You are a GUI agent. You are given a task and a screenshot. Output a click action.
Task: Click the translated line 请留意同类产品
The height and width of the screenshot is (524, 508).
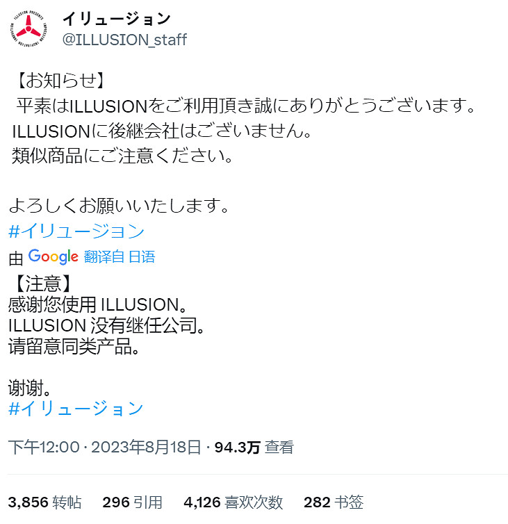coord(74,347)
